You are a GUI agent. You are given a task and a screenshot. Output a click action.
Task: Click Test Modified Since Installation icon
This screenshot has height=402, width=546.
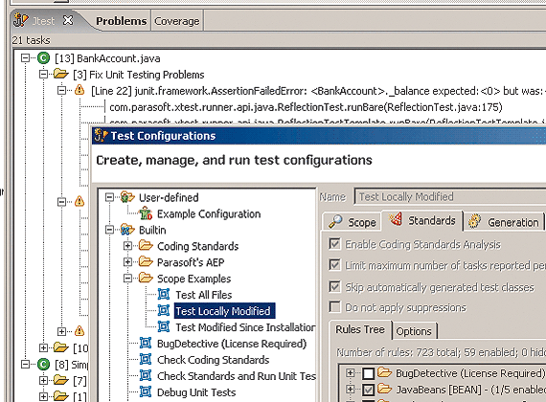tap(164, 326)
